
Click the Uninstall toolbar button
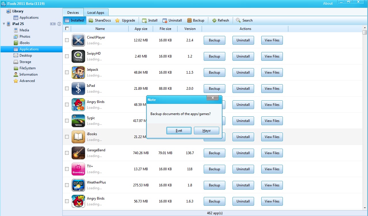(x=172, y=20)
